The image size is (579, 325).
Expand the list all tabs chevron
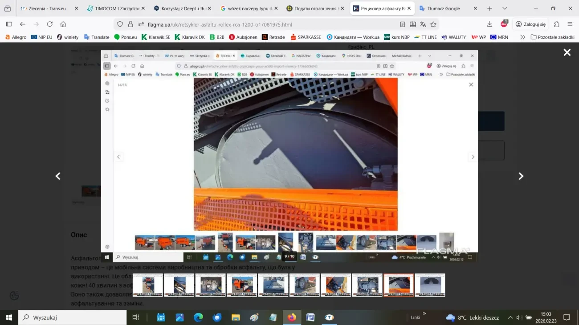(504, 8)
